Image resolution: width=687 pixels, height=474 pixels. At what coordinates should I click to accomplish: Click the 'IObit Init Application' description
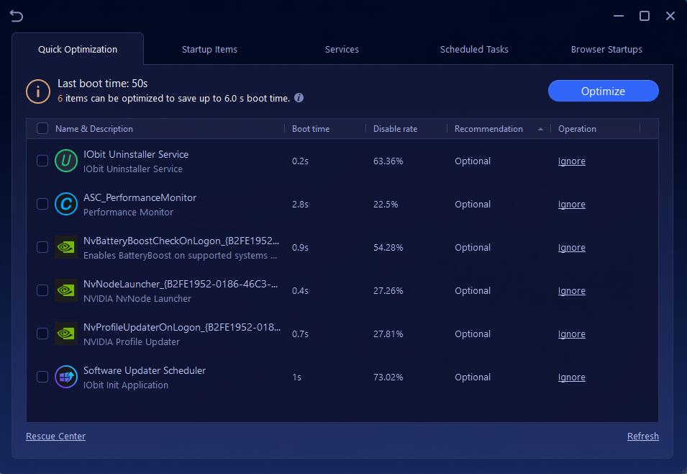pos(126,385)
